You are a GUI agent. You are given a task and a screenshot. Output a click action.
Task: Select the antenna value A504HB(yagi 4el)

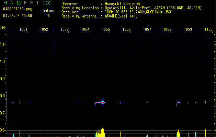(121, 16)
